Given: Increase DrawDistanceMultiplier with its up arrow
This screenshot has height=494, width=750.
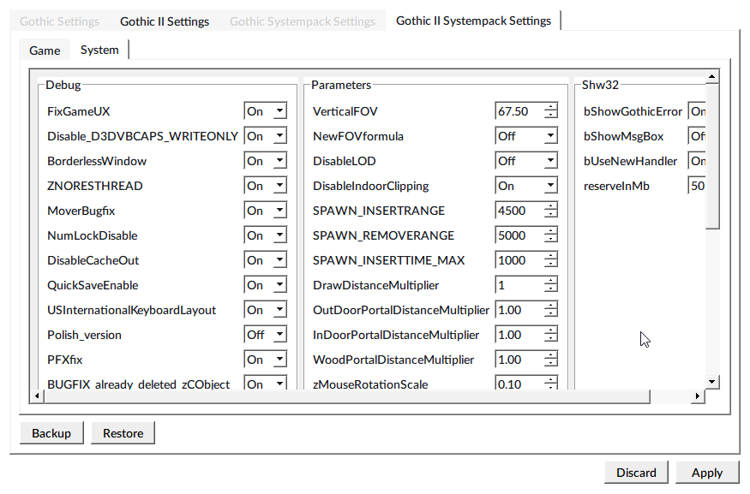Looking at the screenshot, I should (550, 281).
